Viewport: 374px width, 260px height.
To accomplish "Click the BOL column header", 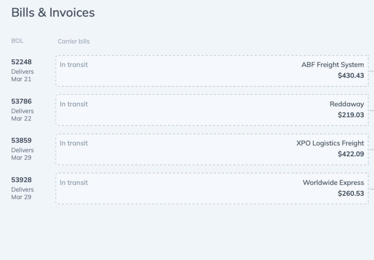I will (17, 41).
